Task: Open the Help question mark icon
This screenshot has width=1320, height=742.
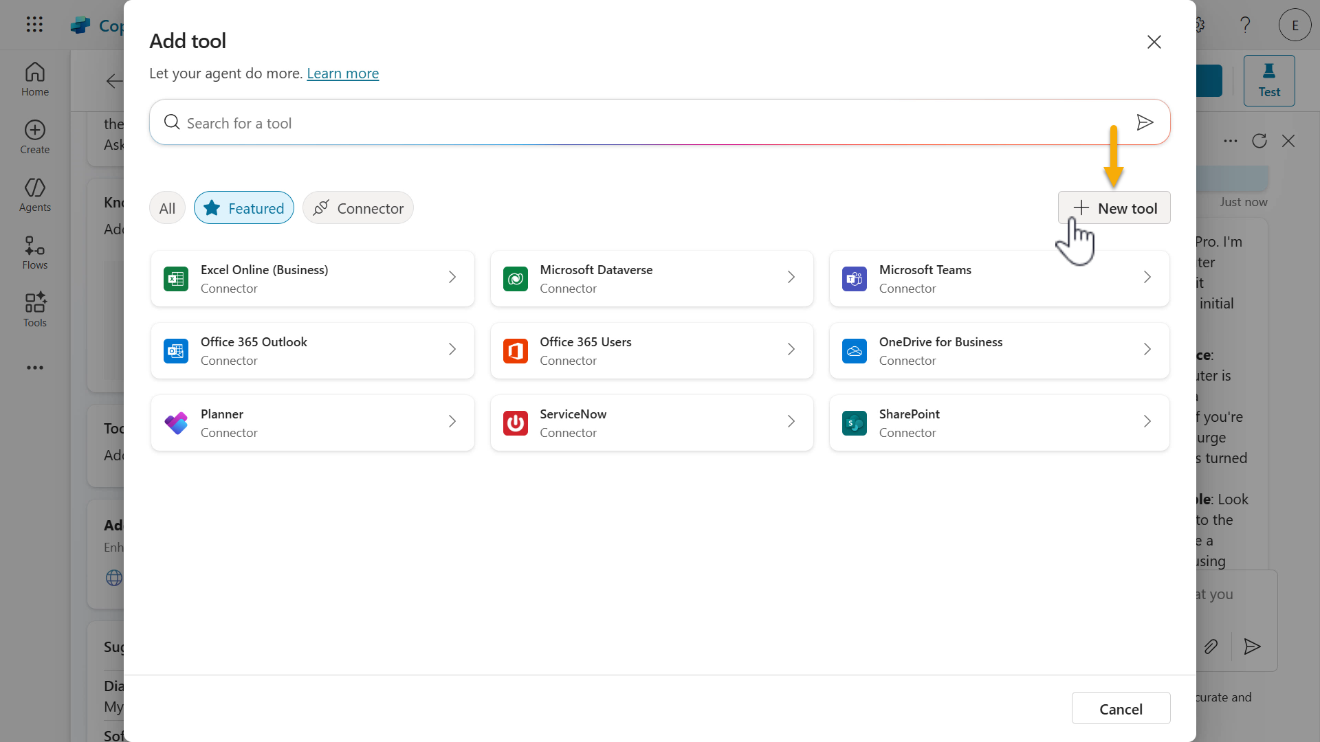Action: pyautogui.click(x=1245, y=25)
